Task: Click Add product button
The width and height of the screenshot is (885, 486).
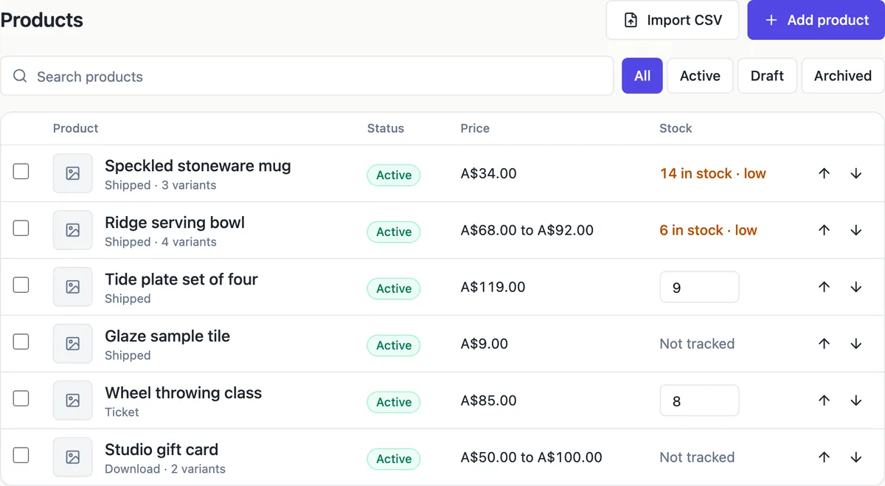Action: click(816, 20)
